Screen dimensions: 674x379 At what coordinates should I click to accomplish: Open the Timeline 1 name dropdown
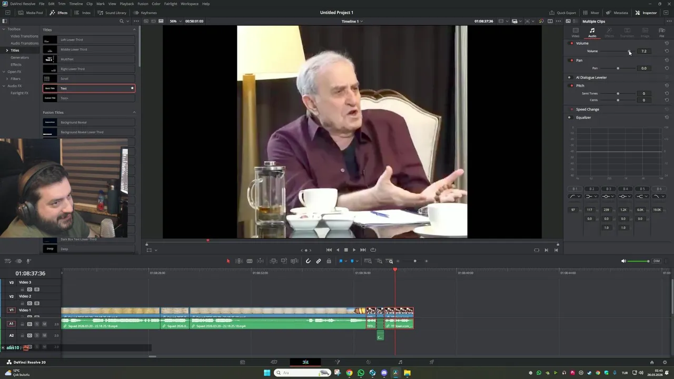click(352, 21)
